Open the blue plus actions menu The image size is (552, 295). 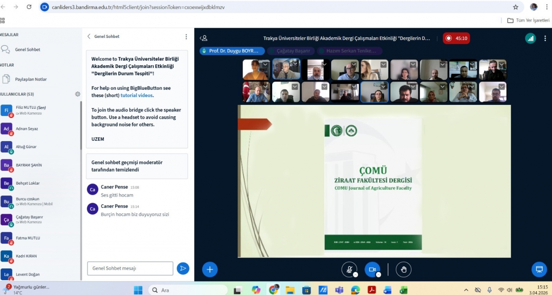coord(210,270)
